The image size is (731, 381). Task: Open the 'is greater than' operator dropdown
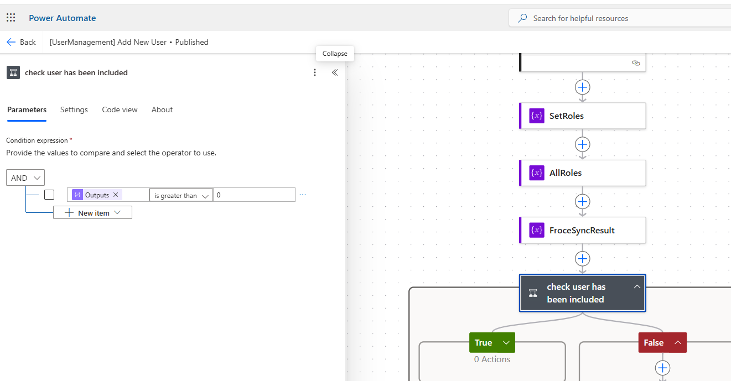click(181, 195)
